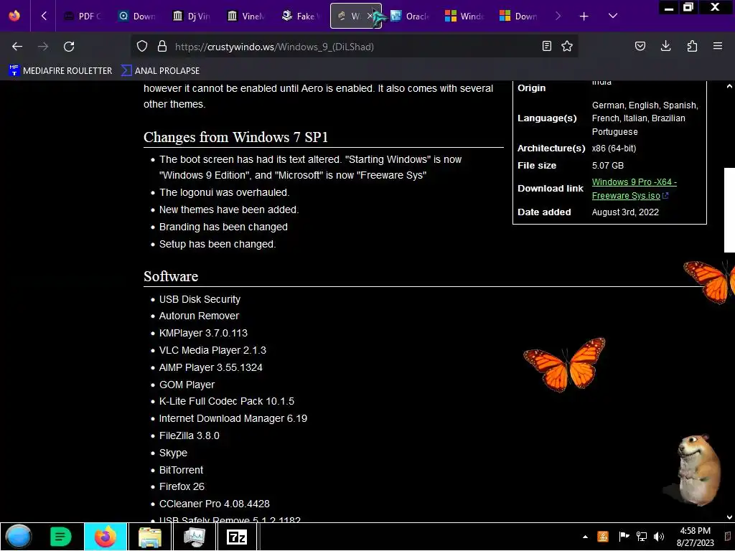This screenshot has height=551, width=735.
Task: Open the volume speaker tray icon
Action: pos(659,537)
